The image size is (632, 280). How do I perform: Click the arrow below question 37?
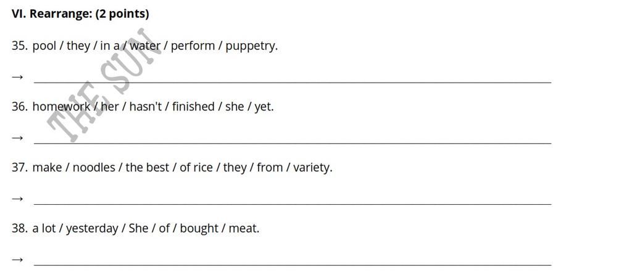[17, 199]
